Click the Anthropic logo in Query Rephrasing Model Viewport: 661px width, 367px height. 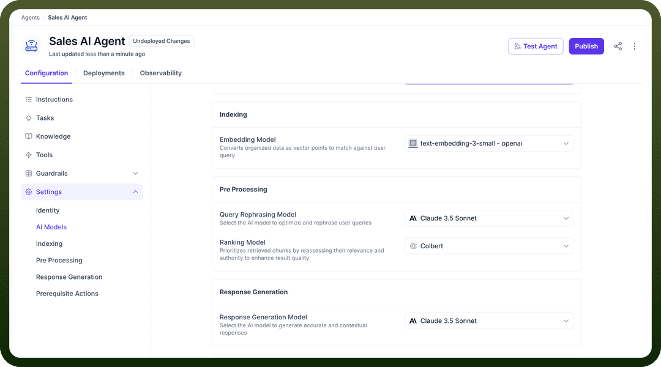point(413,218)
